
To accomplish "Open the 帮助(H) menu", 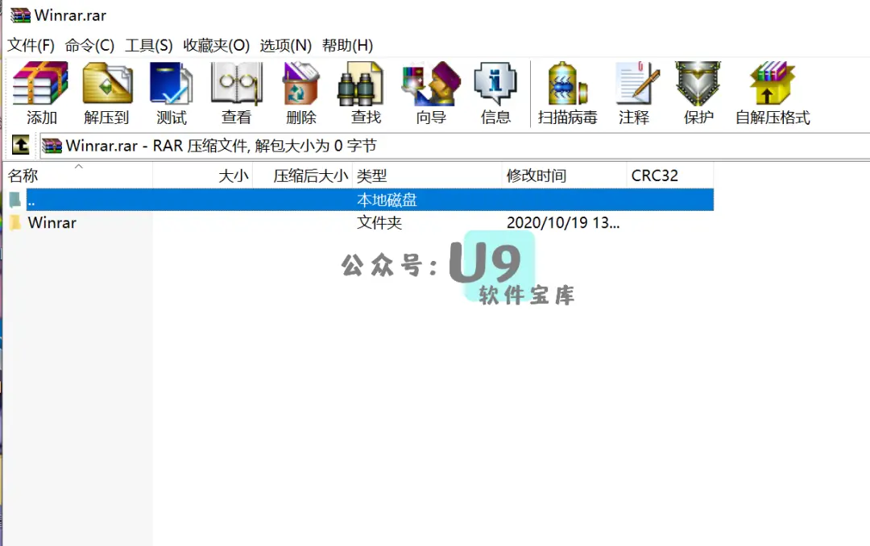I will click(347, 45).
